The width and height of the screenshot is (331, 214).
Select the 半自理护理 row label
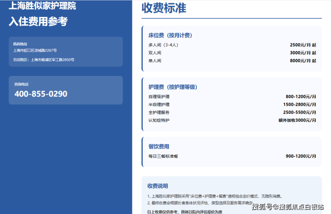click(x=159, y=105)
